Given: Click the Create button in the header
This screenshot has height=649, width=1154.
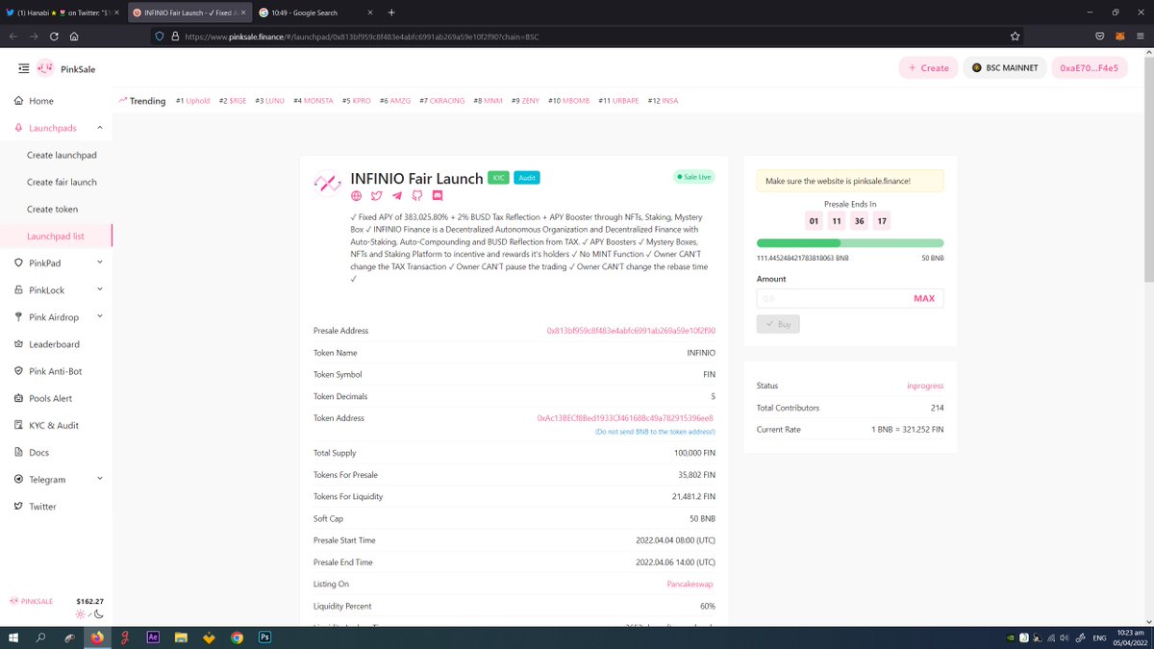Looking at the screenshot, I should click(x=927, y=68).
